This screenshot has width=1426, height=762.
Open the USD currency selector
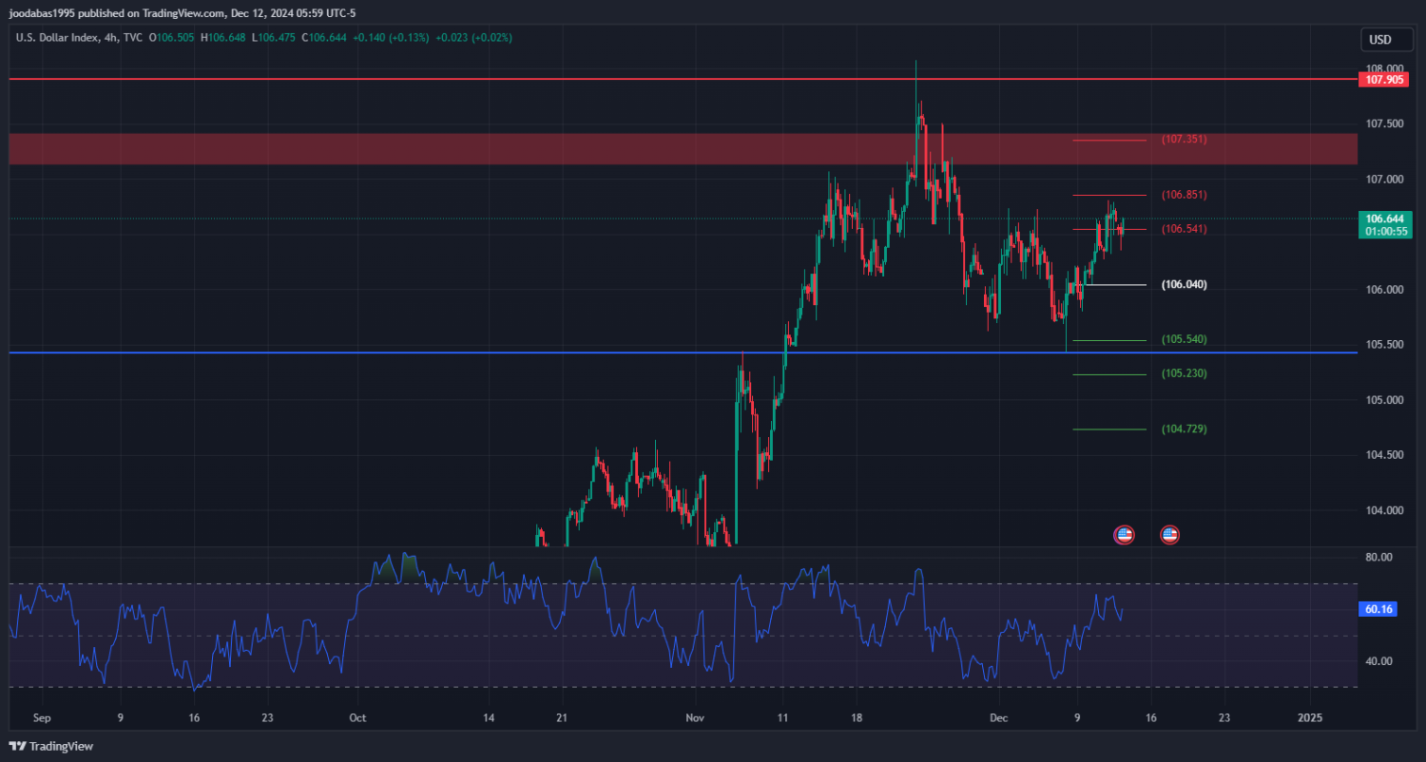click(1378, 40)
